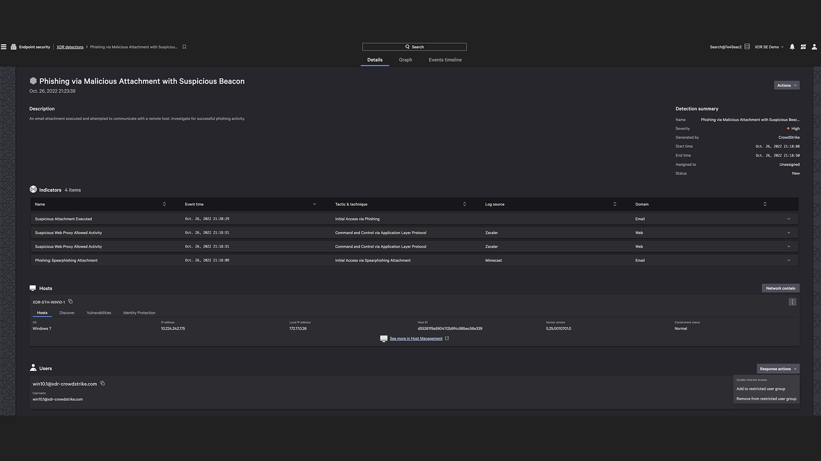Viewport: 821px width, 461px height.
Task: Open the messages icon beside notifications
Action: pyautogui.click(x=803, y=47)
